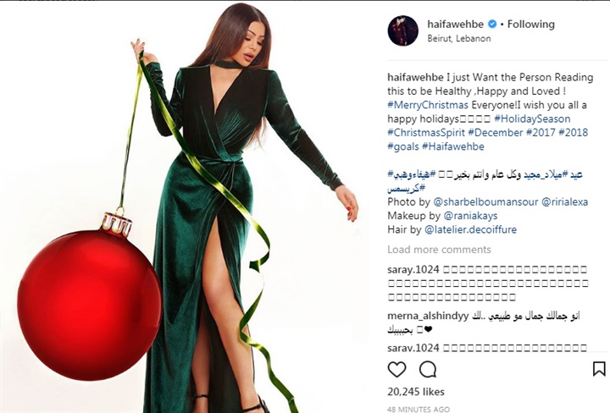Open the #MerryChristmas hashtag
This screenshot has height=413, width=610.
[x=428, y=105]
